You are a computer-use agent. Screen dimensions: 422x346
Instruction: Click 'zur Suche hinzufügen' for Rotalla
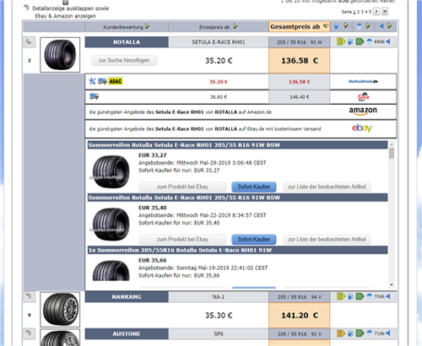(124, 60)
